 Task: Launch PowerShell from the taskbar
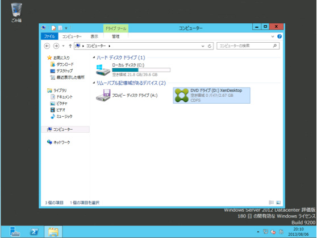(34, 232)
